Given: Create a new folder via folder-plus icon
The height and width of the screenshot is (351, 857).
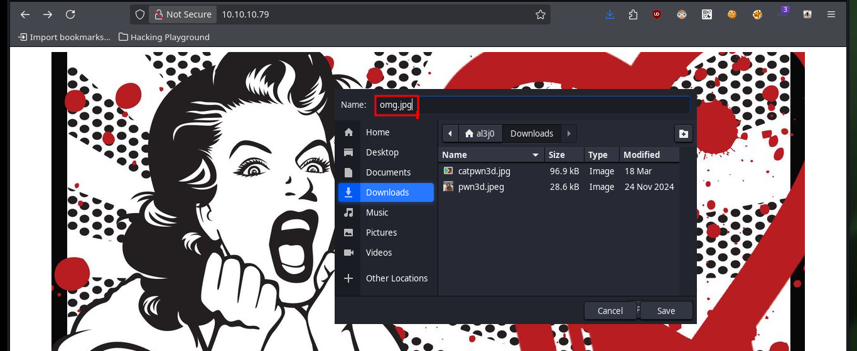Looking at the screenshot, I should point(683,134).
